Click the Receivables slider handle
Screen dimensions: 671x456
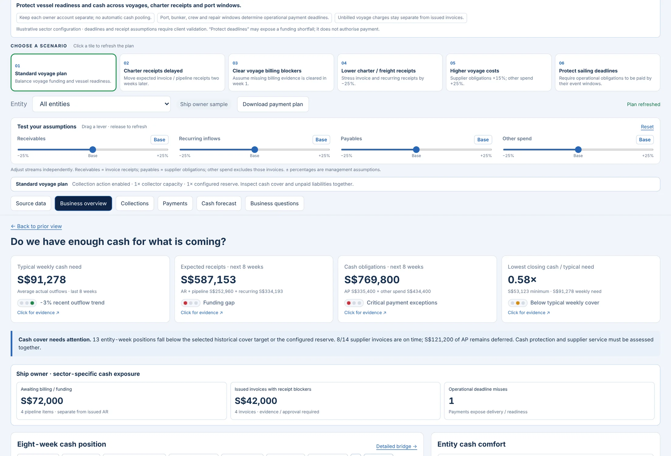93,150
